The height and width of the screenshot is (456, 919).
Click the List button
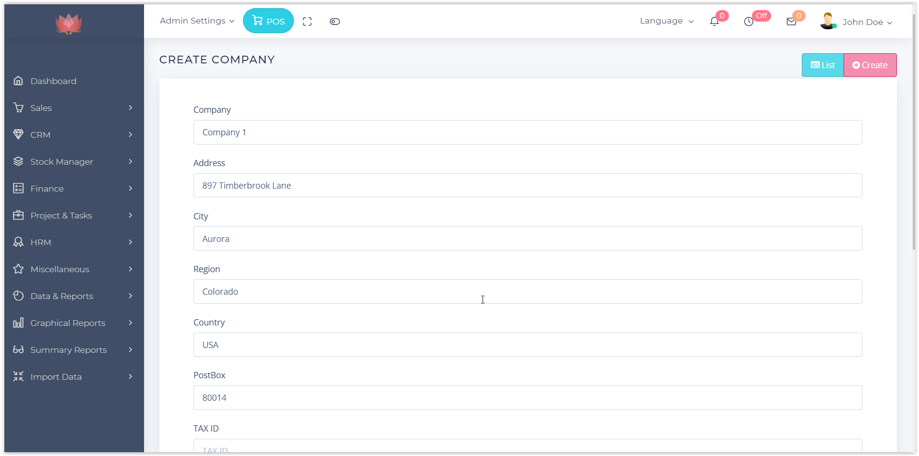click(x=822, y=65)
